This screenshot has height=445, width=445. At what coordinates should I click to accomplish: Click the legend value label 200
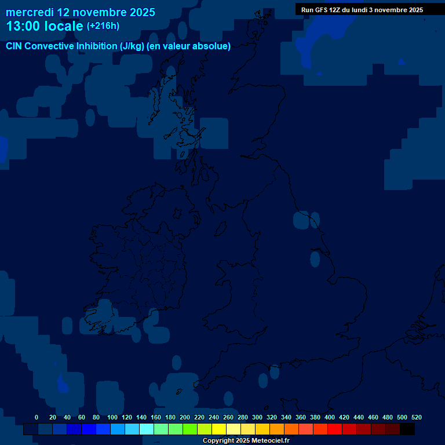tap(185, 417)
